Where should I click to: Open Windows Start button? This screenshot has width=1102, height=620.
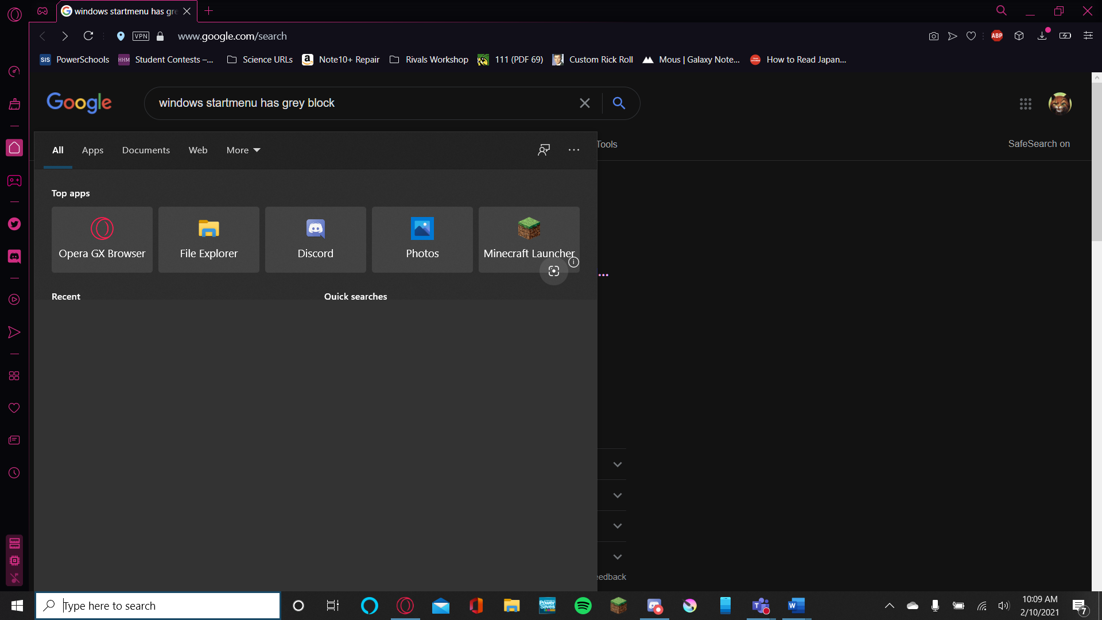click(x=17, y=606)
